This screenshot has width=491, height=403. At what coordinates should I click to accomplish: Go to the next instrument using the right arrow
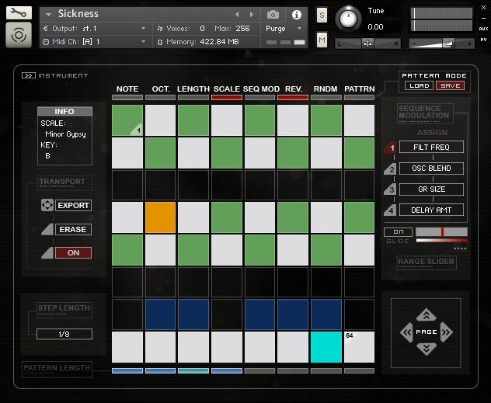pyautogui.click(x=252, y=15)
